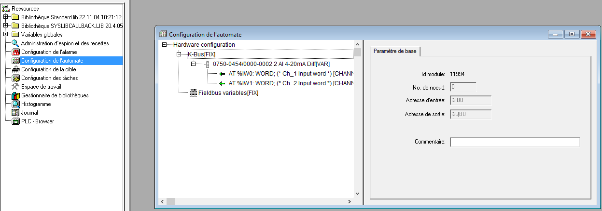
Task: Collapse the Hardware configuration tree node
Action: point(165,45)
